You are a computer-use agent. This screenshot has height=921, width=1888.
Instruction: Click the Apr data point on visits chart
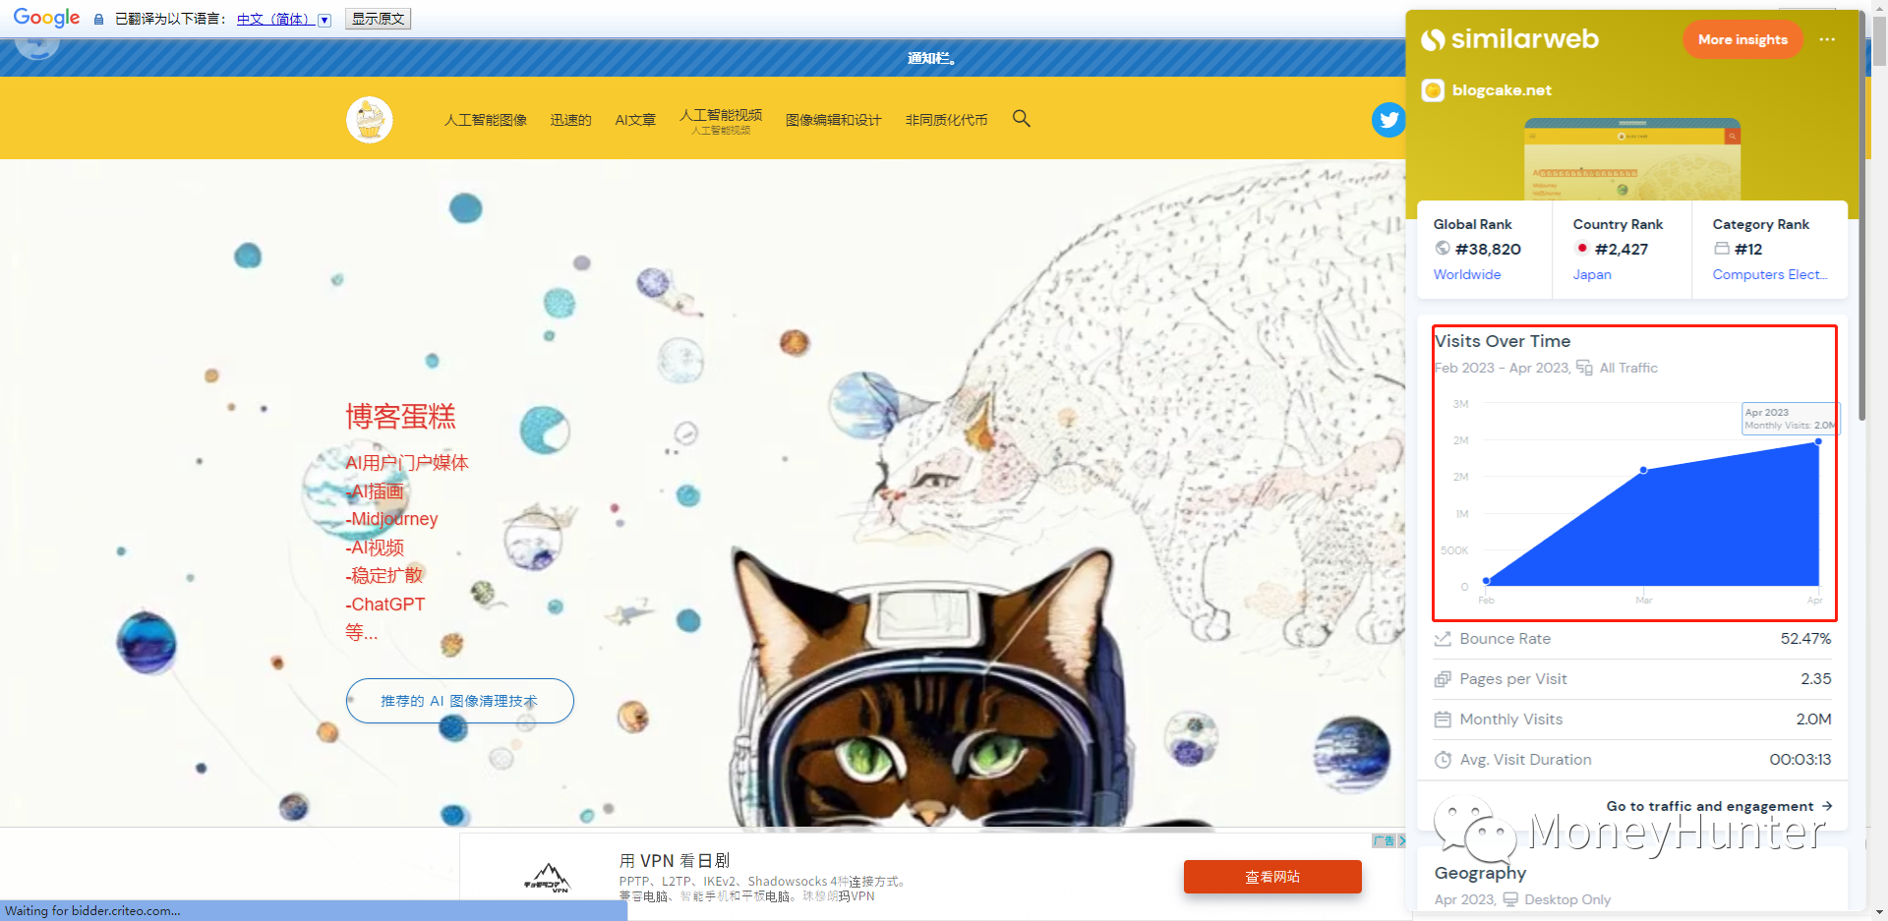1818,441
